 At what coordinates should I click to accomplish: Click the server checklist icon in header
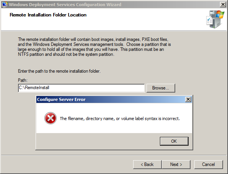click(x=215, y=19)
